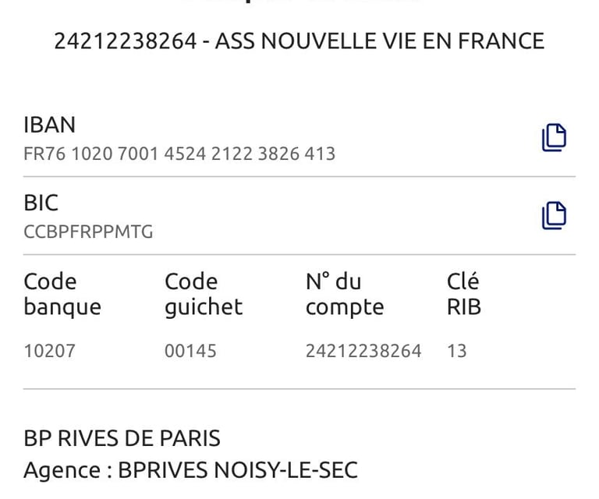Select account number under N° du compte

(363, 351)
